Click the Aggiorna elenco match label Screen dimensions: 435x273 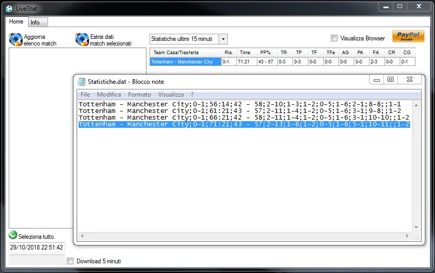(x=40, y=40)
